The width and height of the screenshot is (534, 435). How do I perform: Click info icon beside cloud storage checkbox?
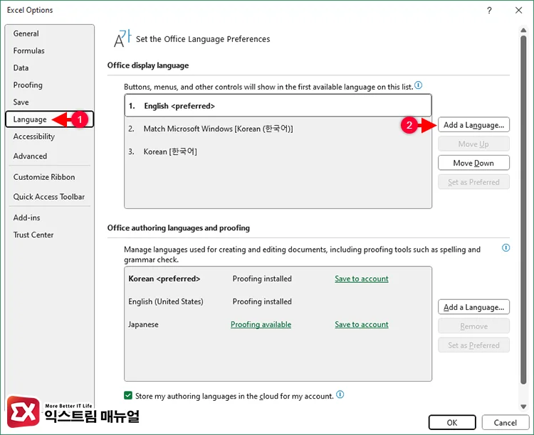(340, 394)
